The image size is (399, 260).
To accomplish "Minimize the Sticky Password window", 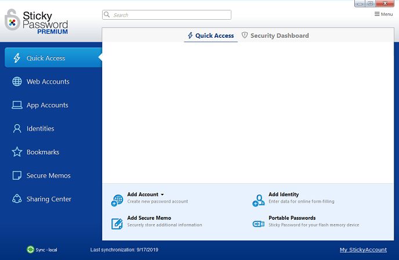I will (x=360, y=3).
